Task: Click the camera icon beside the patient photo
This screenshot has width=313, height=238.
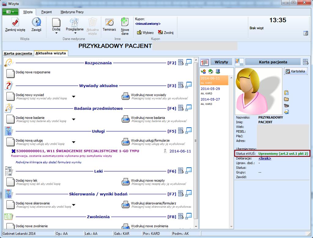Action: pos(286,106)
